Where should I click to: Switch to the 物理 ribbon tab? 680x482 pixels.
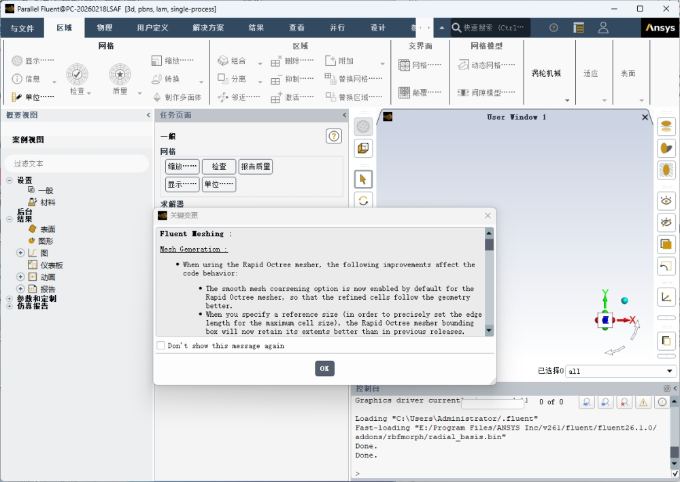click(105, 28)
